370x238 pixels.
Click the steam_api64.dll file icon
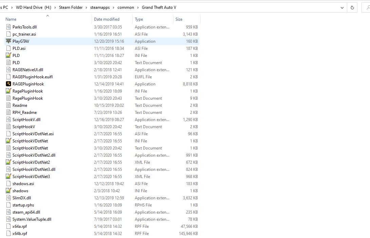[x=8, y=212]
